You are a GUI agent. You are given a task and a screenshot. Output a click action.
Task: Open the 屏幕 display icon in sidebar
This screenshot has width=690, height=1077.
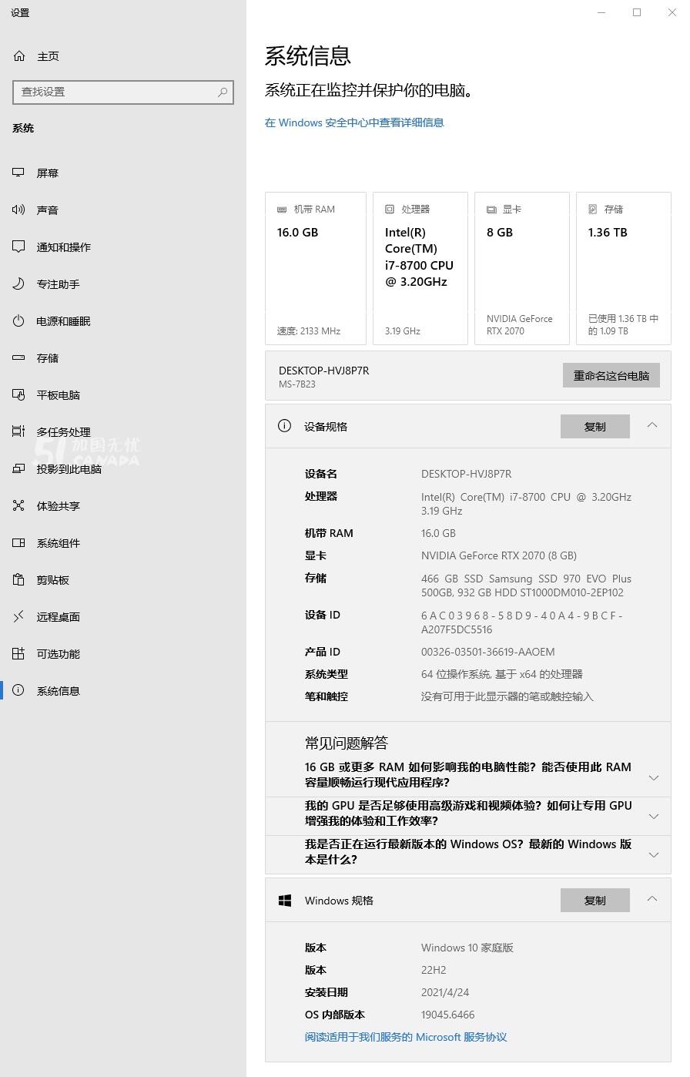[18, 173]
